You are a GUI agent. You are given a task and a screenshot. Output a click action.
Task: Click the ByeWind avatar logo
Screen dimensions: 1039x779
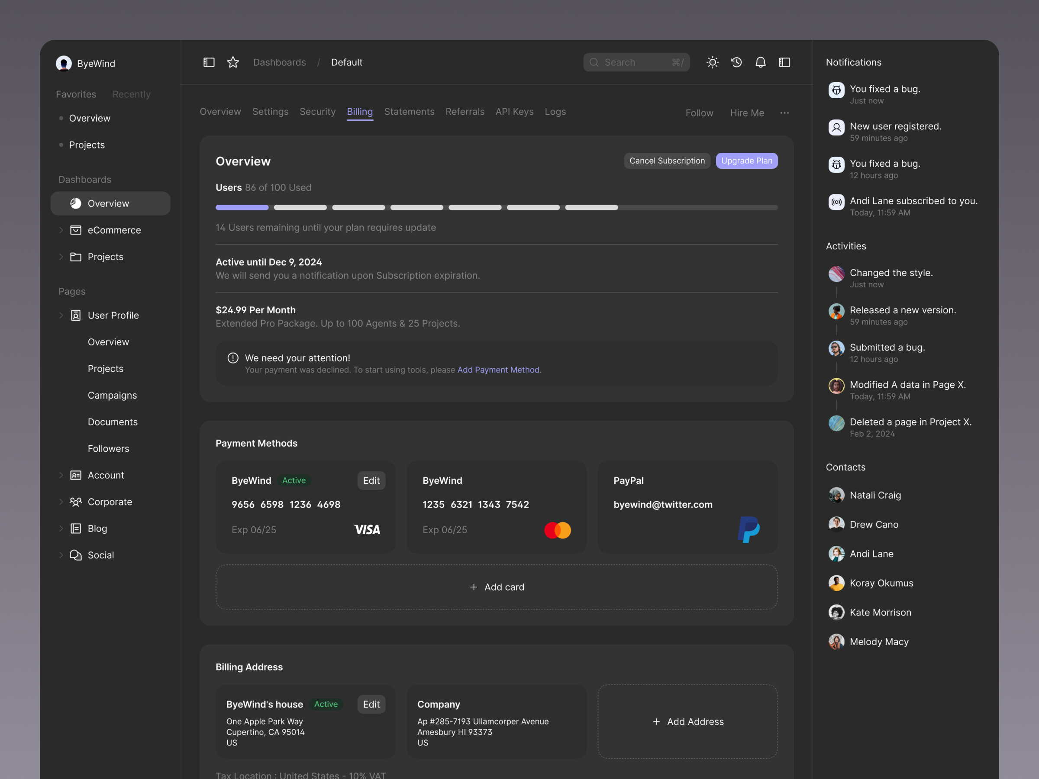pos(64,63)
